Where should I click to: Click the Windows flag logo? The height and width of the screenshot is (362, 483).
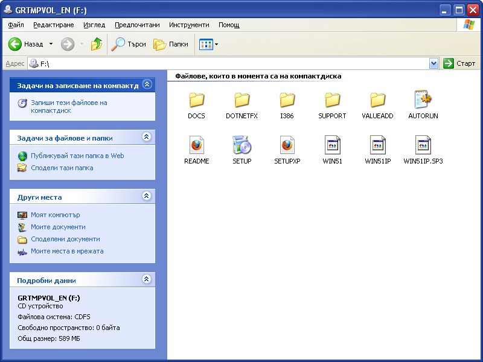coord(469,25)
